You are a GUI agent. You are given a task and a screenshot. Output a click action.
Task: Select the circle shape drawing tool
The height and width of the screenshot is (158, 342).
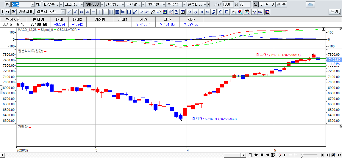[221, 12]
